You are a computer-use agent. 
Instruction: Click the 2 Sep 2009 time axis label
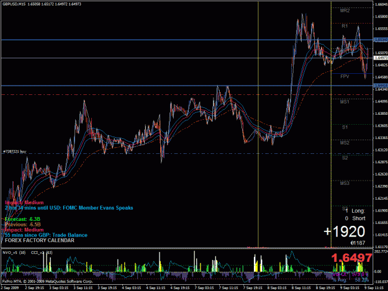point(10,288)
